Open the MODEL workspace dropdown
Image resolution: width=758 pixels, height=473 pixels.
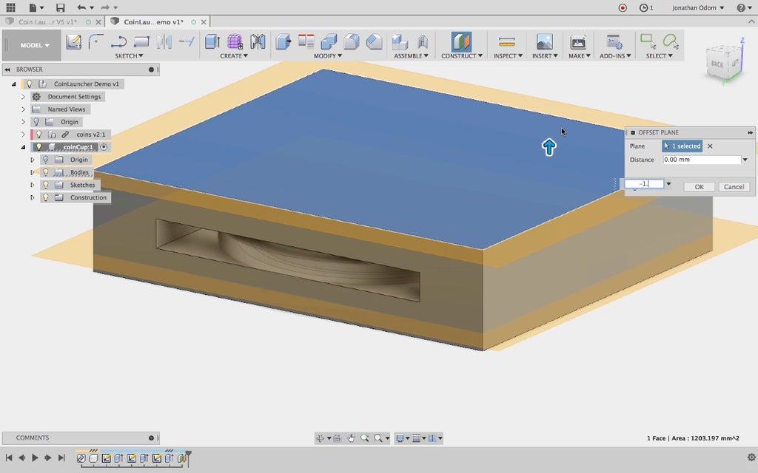point(35,45)
